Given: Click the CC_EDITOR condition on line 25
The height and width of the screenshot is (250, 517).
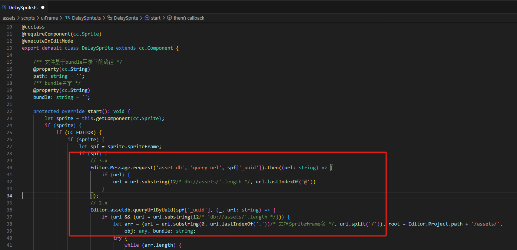Looking at the screenshot, I should (80, 132).
